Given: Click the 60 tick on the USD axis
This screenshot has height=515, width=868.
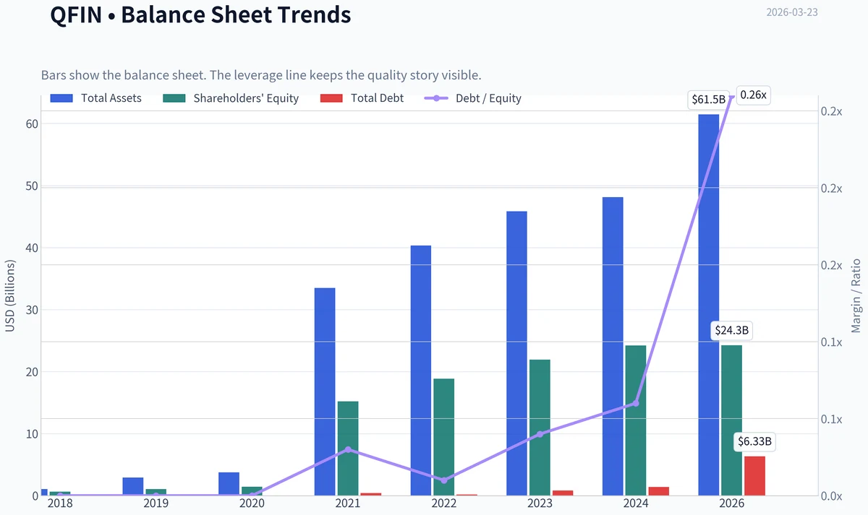Looking at the screenshot, I should (x=30, y=124).
